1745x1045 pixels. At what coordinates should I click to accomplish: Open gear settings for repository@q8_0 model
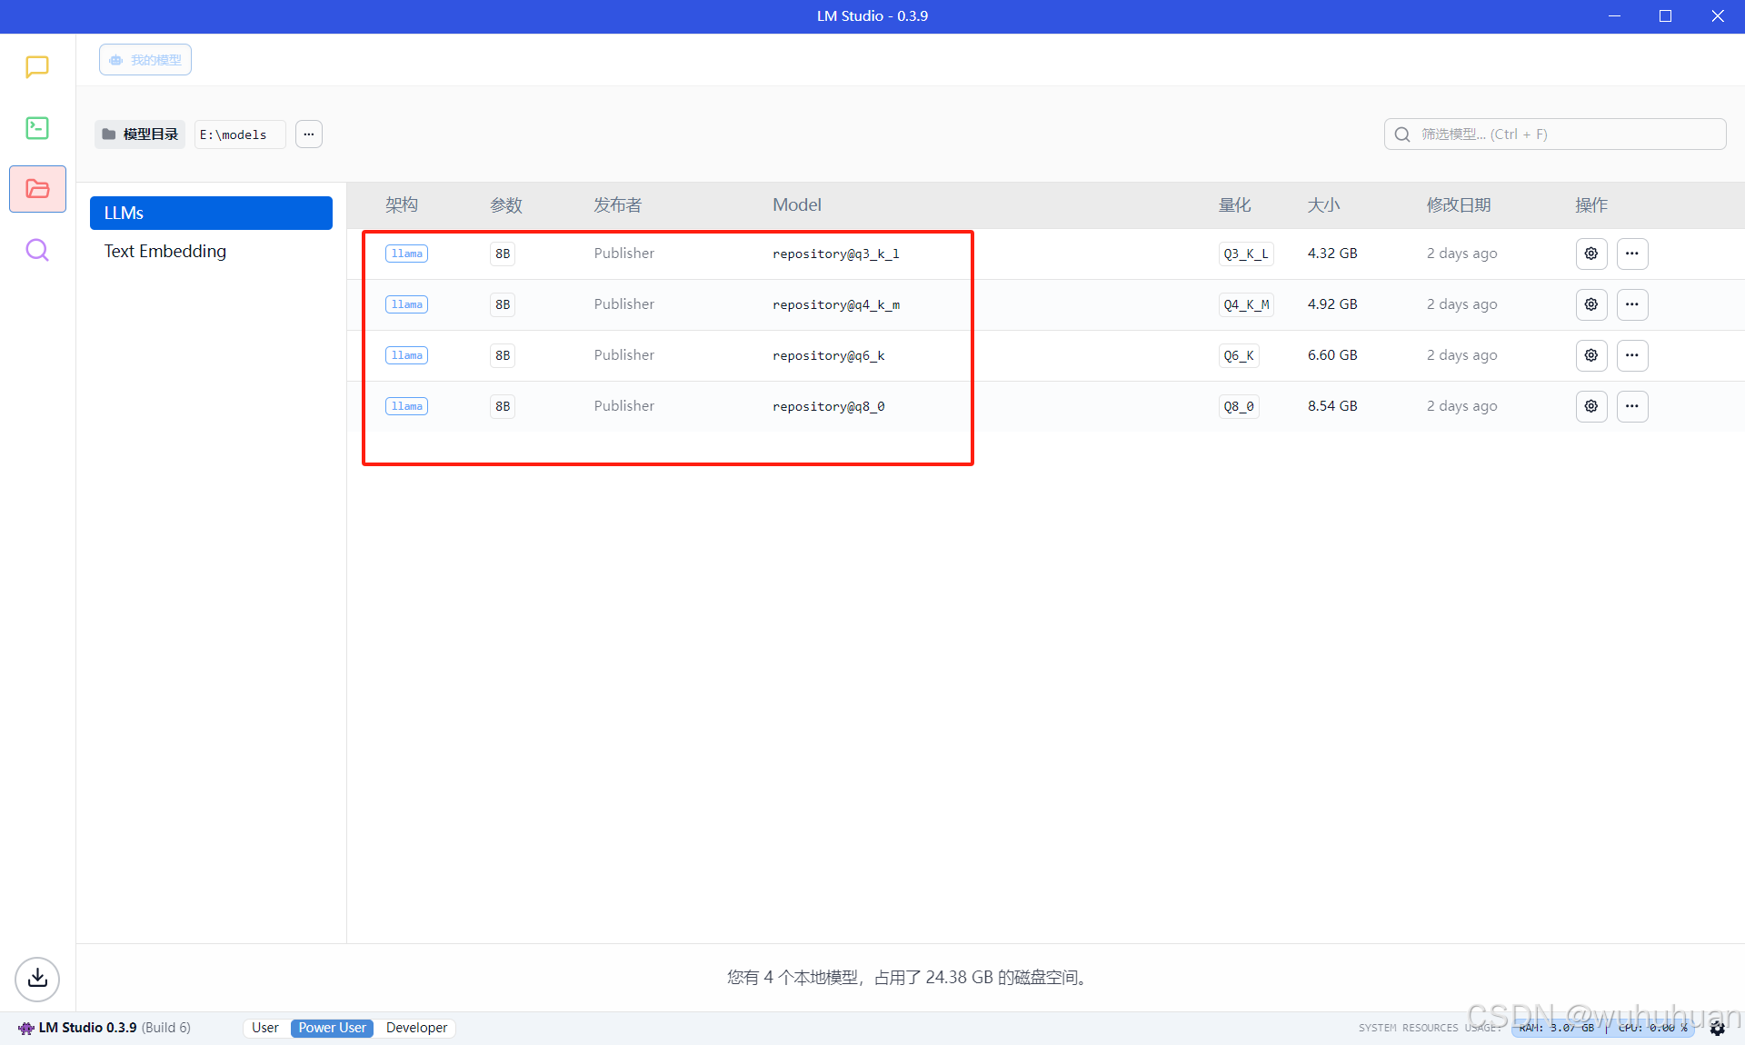tap(1590, 406)
